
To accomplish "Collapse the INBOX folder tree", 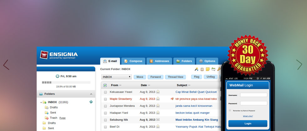I will 41,102.
